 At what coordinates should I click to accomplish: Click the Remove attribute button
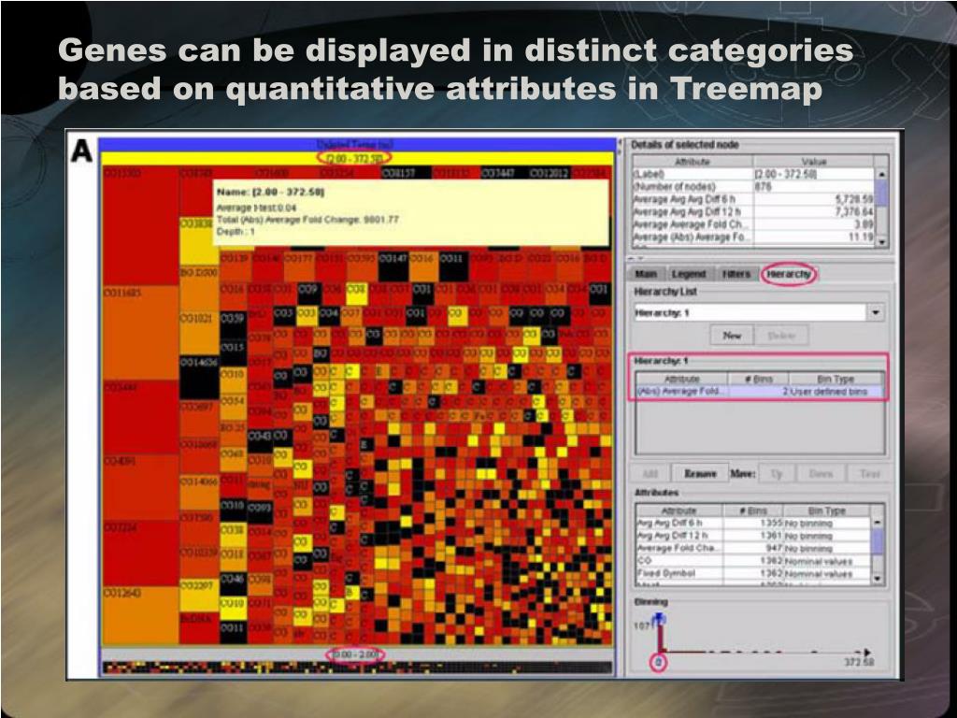coord(699,473)
